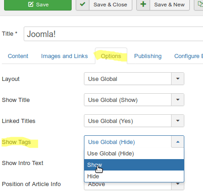Click the Title * field label
The image size is (203, 192).
10,34
